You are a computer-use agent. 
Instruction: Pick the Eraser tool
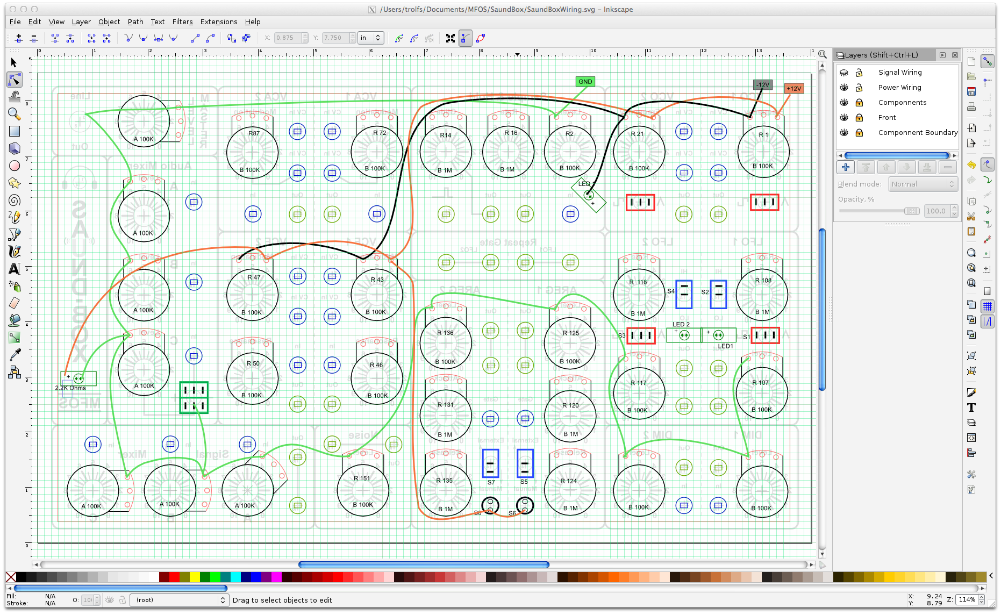pyautogui.click(x=15, y=303)
